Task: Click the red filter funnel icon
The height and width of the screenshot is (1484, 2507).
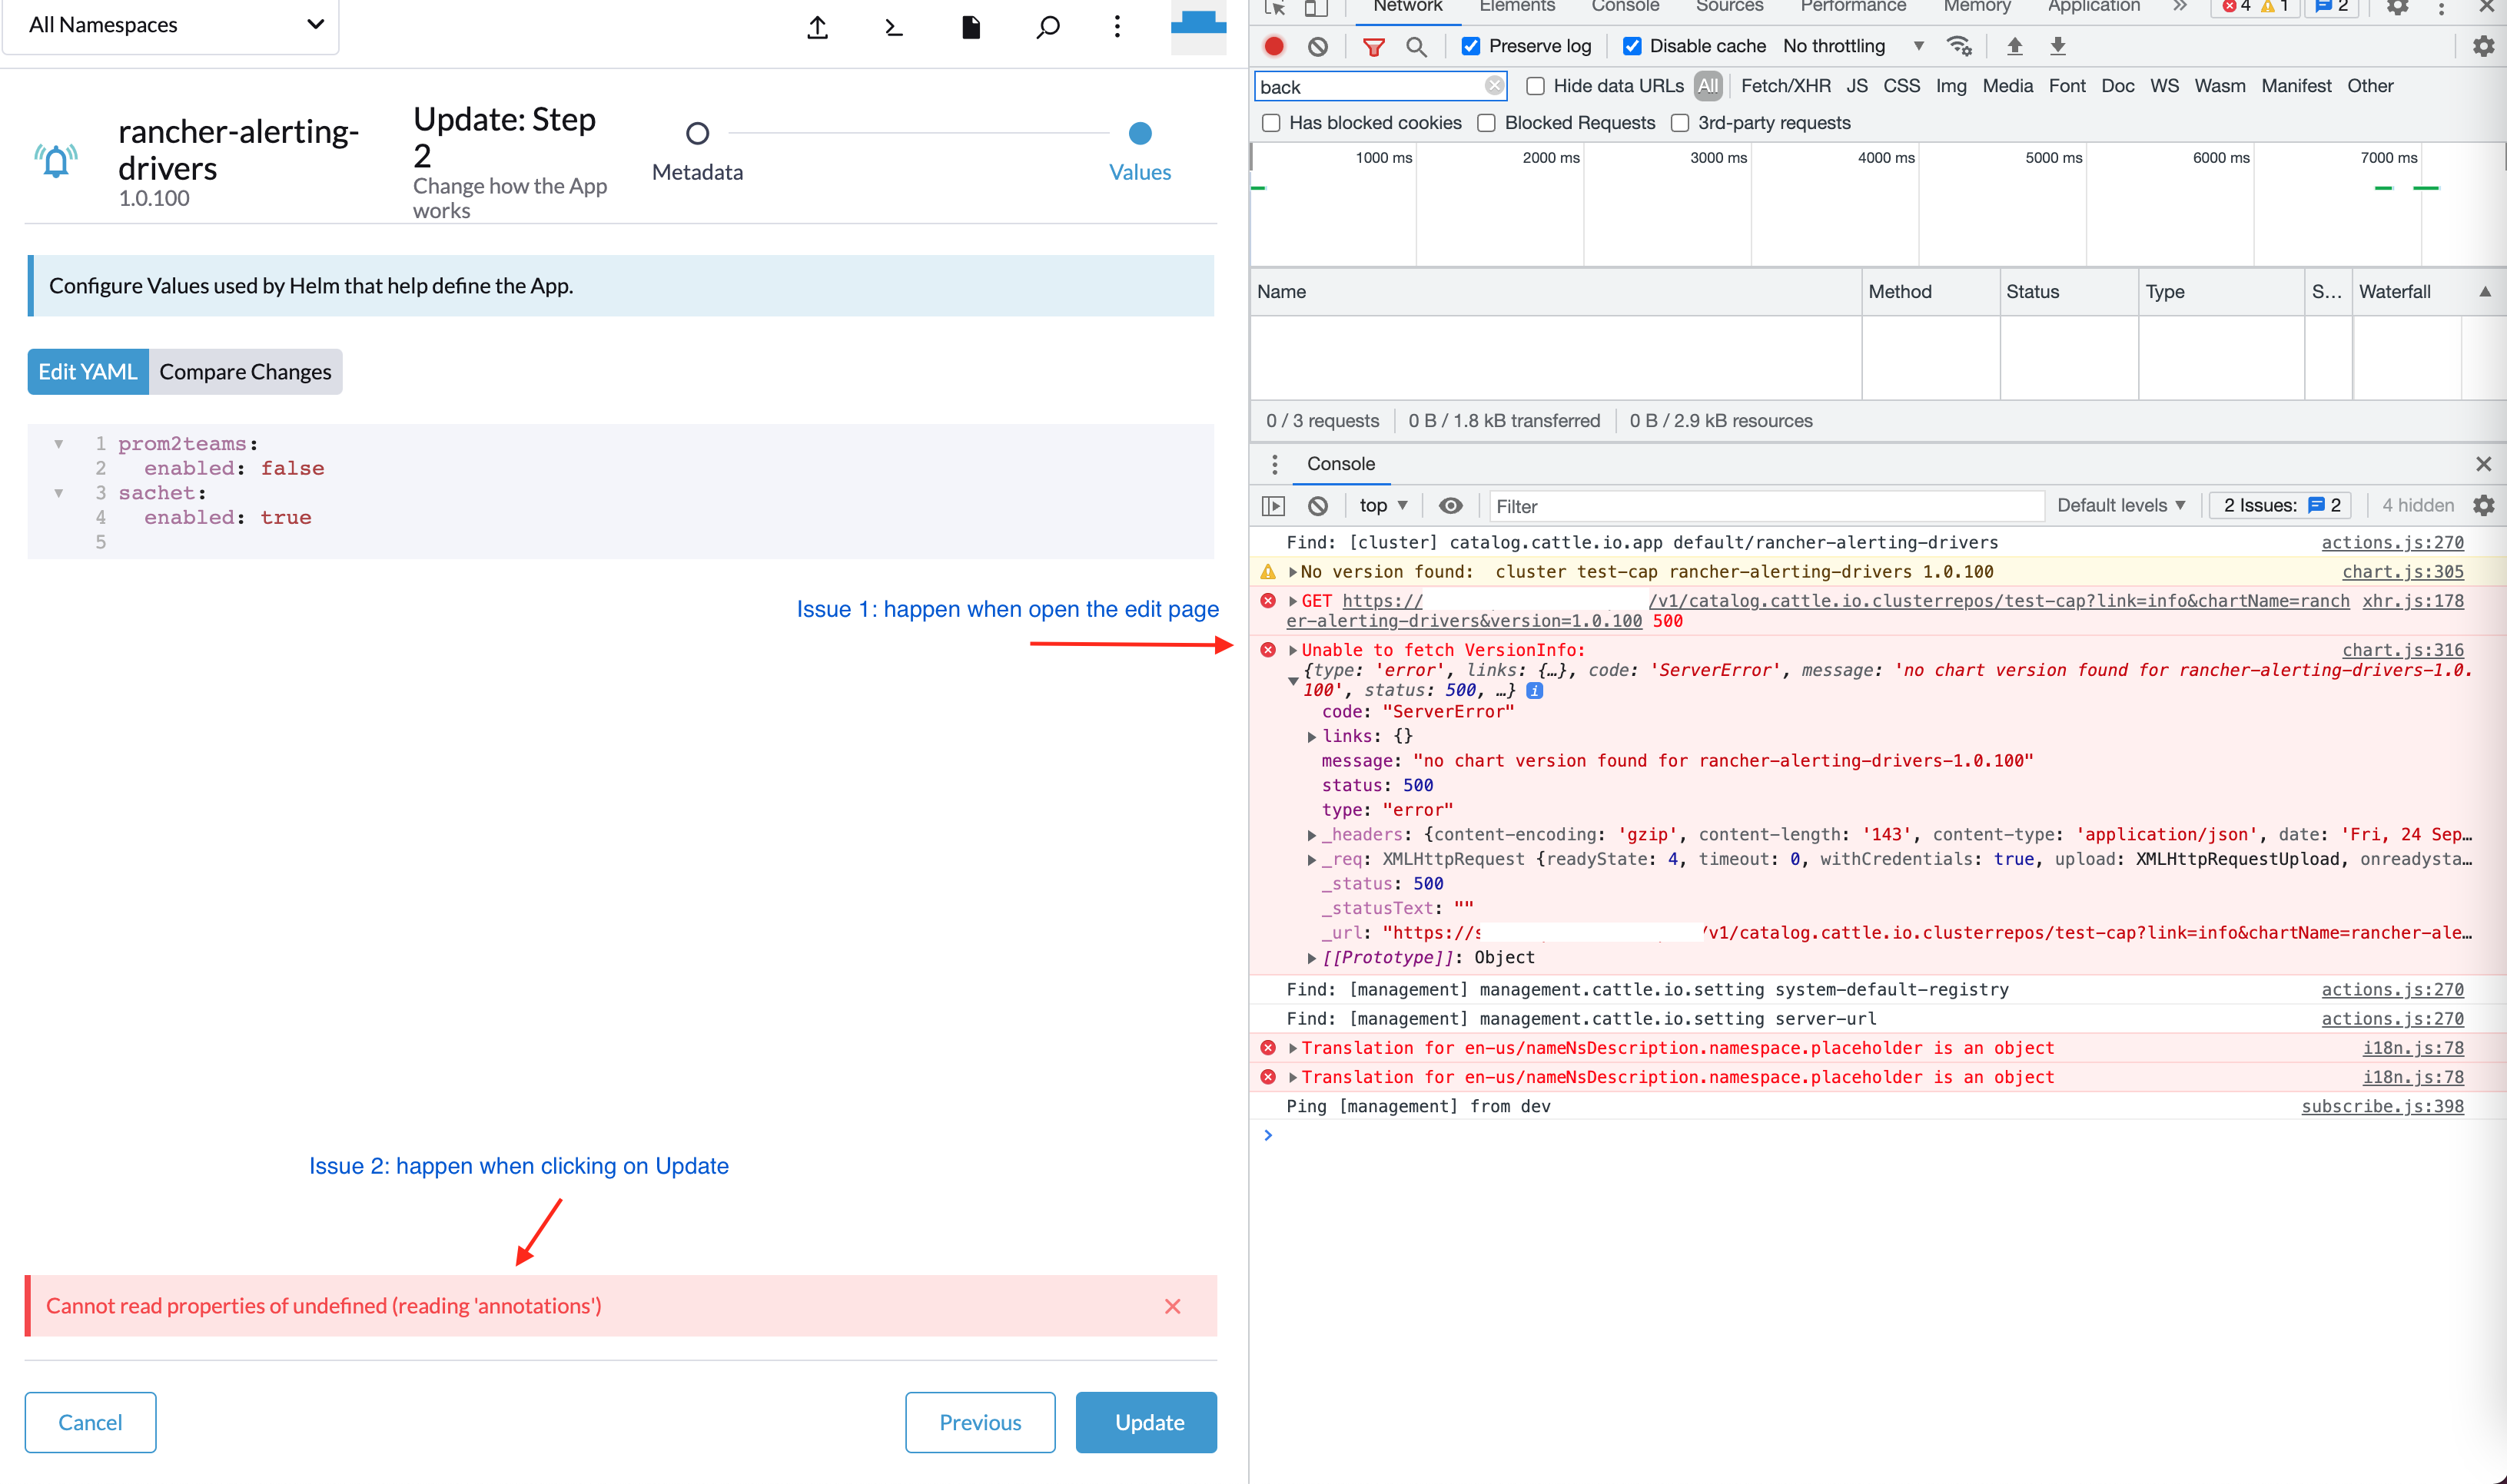Action: point(1373,46)
